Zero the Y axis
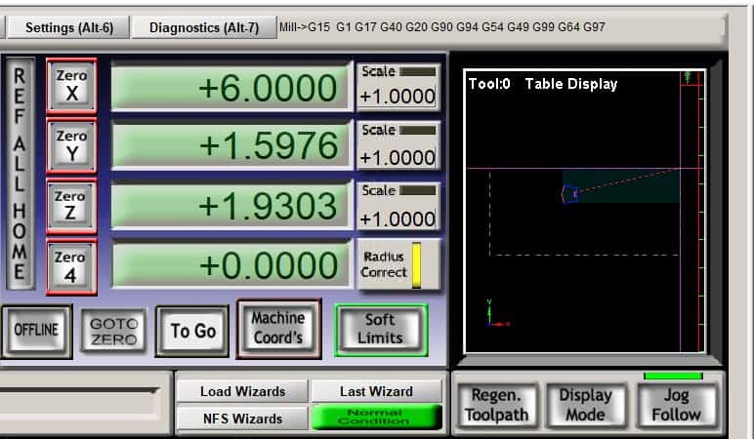The height and width of the screenshot is (439, 754). click(x=71, y=145)
